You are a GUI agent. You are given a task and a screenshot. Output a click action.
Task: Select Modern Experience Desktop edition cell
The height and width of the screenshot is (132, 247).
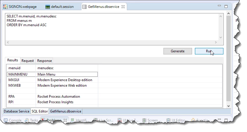coord(67,80)
